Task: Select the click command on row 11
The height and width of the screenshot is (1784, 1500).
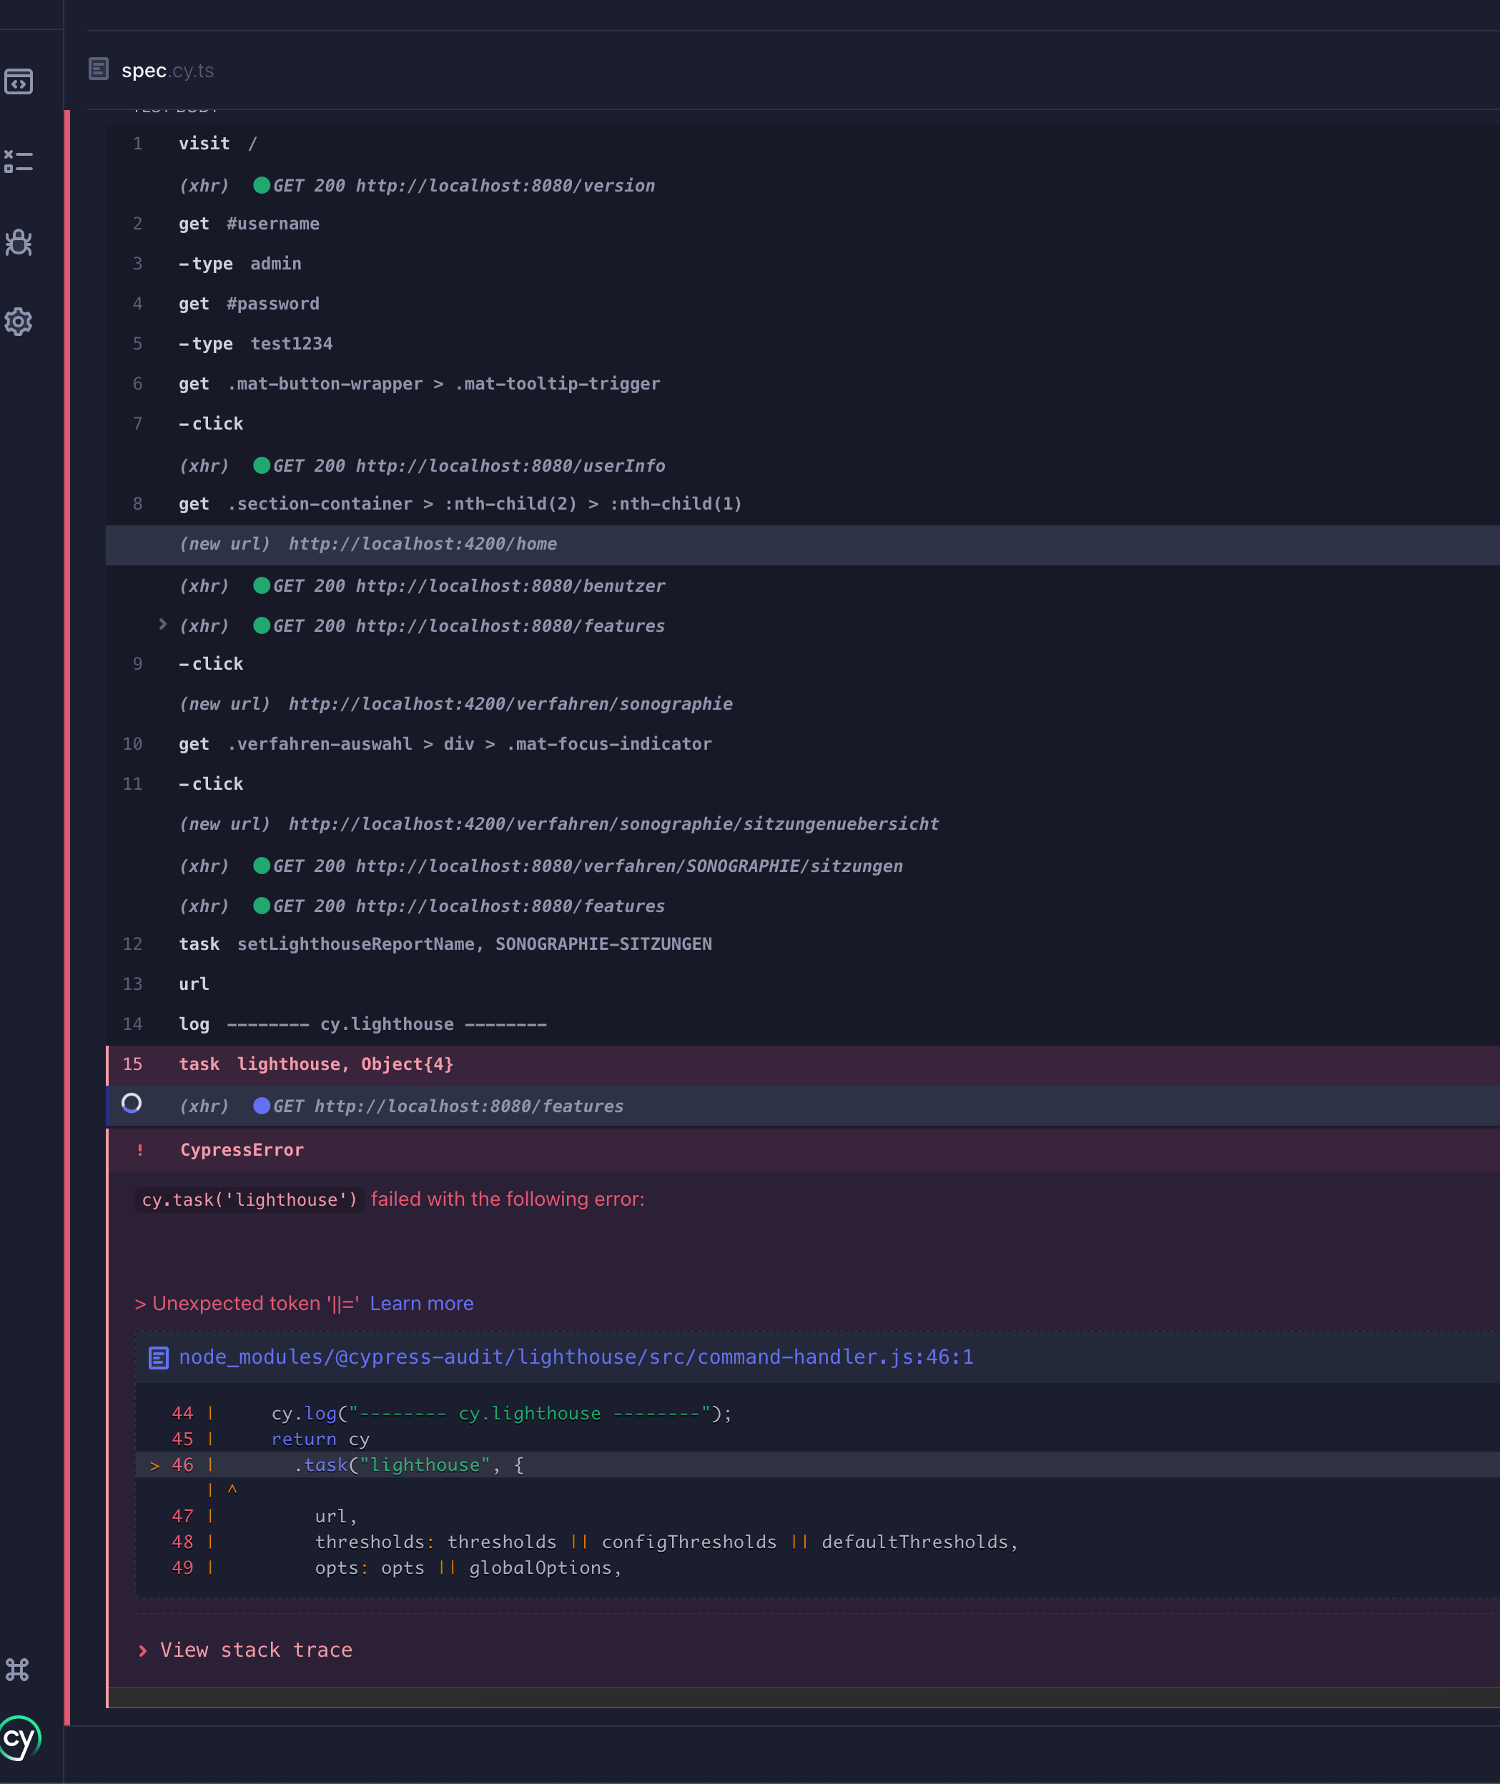Action: 803,783
